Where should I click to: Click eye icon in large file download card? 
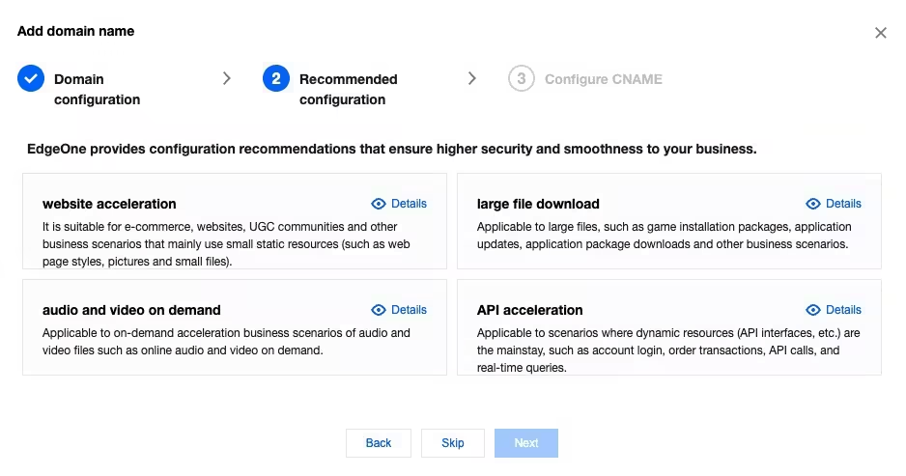click(x=813, y=204)
